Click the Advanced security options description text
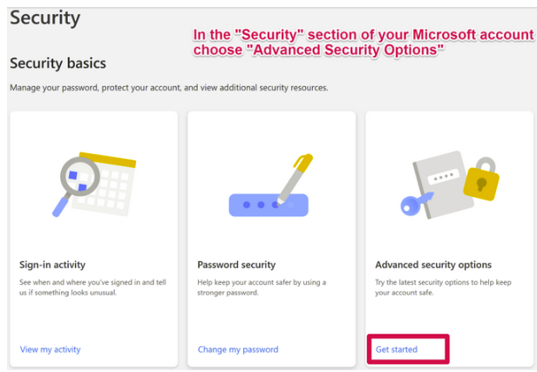537x372 pixels. (443, 287)
